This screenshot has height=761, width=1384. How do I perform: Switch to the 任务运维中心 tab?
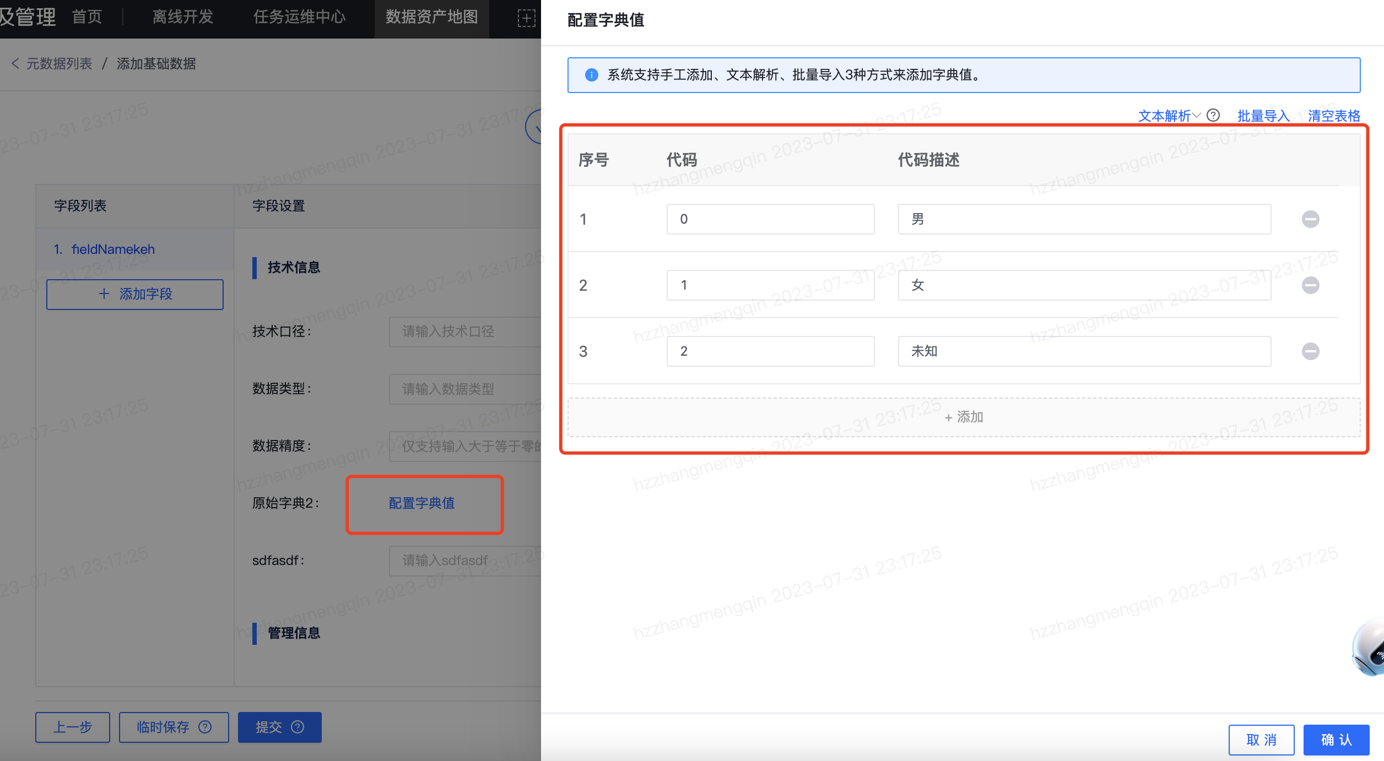[x=300, y=17]
